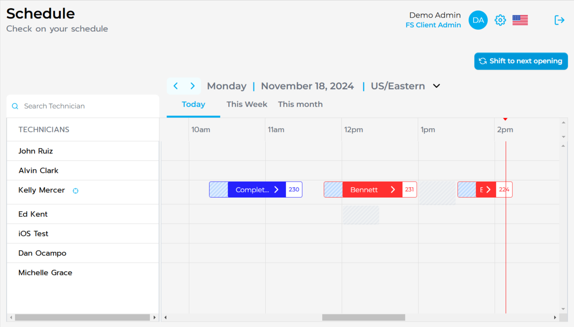
Task: Click the timeline horizontal scrollbar thumb
Action: [363, 317]
